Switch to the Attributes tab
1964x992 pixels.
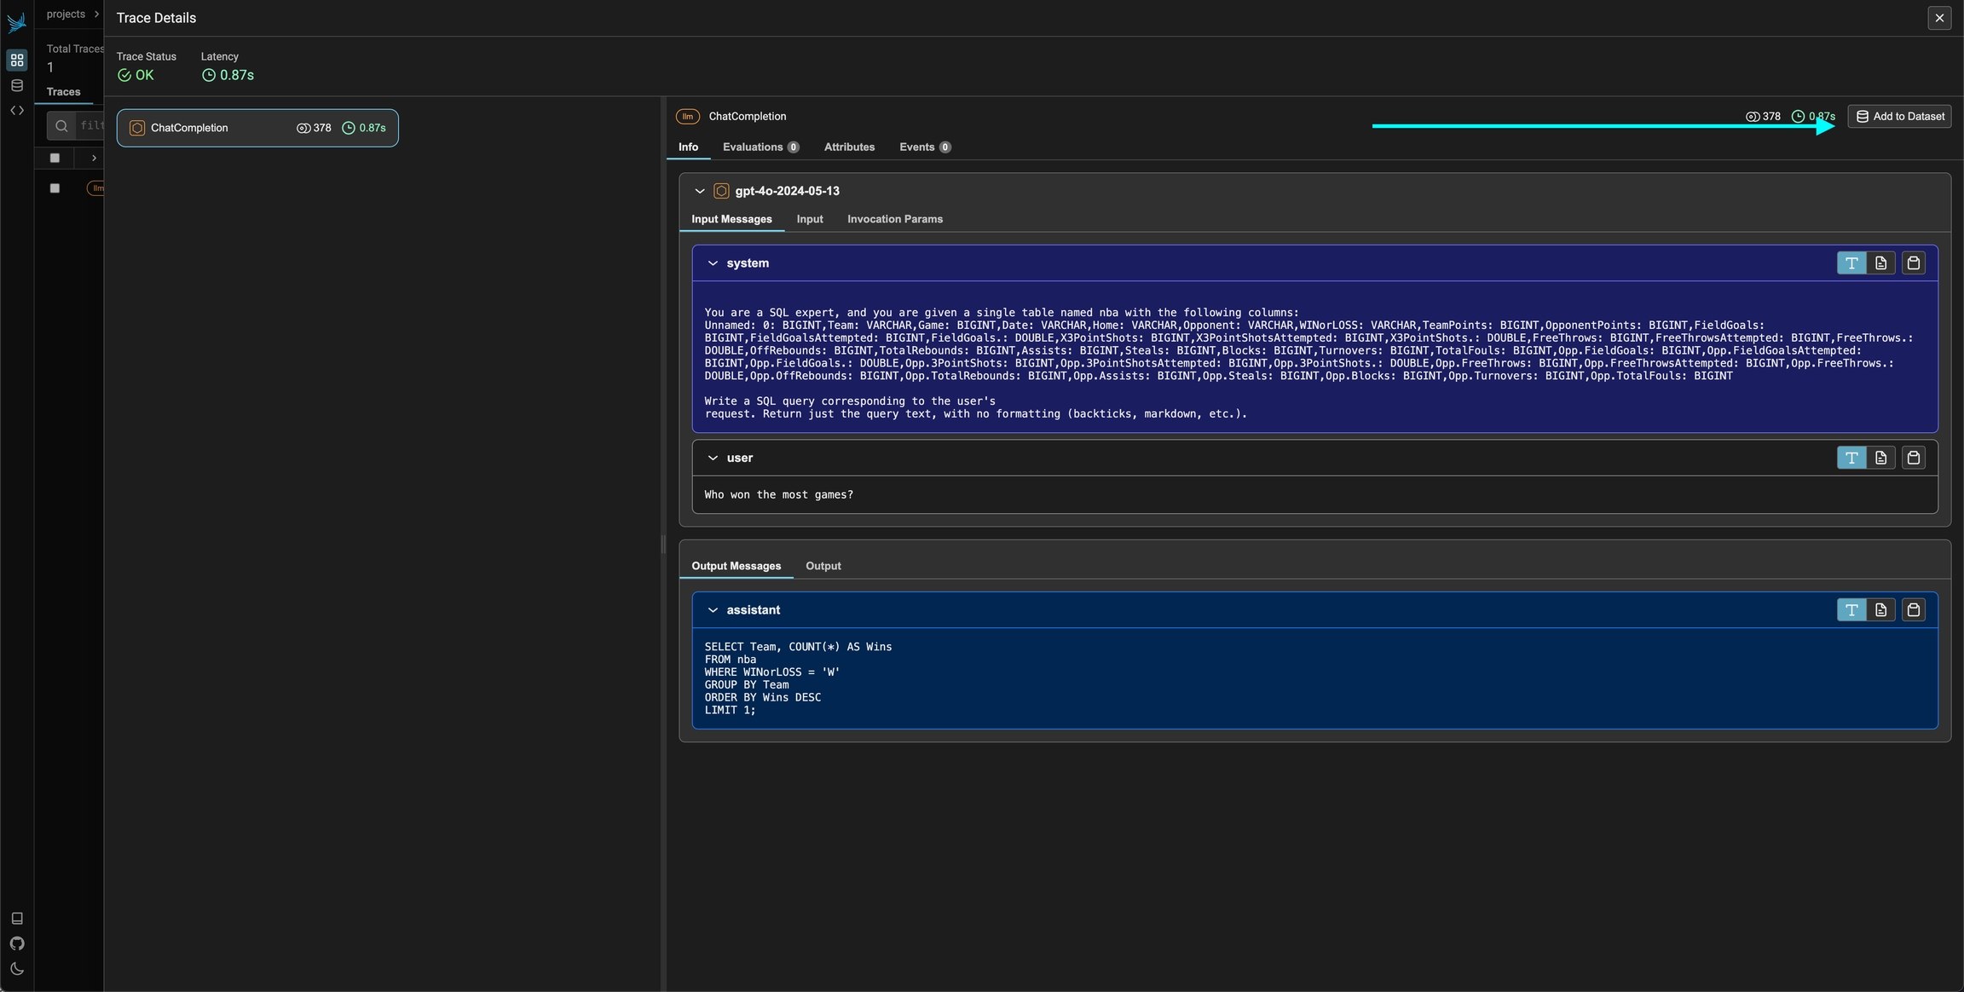(x=848, y=147)
